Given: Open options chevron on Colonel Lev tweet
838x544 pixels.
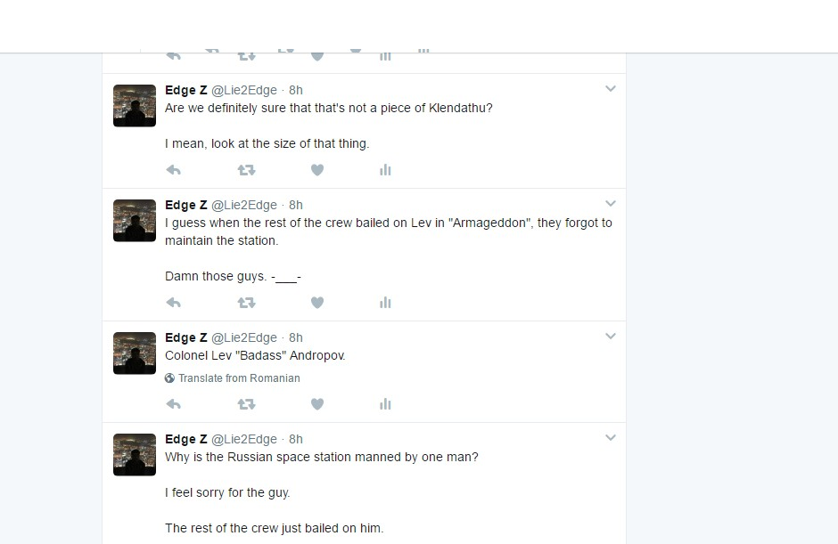Looking at the screenshot, I should [611, 337].
